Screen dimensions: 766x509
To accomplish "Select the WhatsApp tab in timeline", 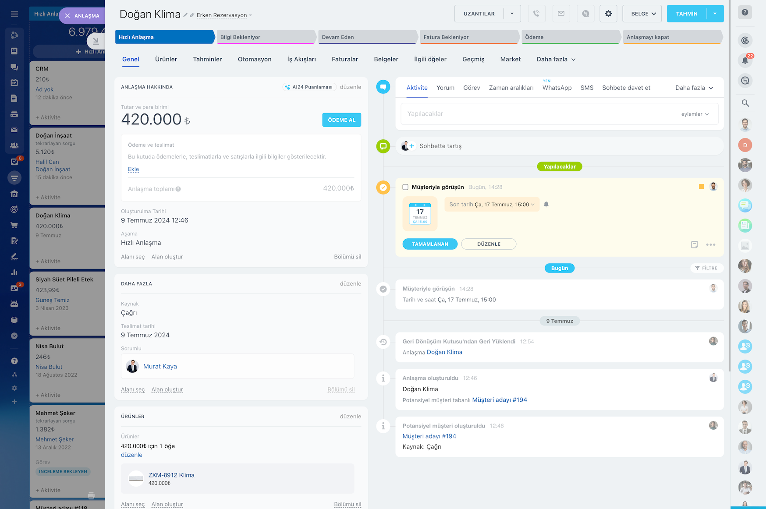I will [557, 88].
